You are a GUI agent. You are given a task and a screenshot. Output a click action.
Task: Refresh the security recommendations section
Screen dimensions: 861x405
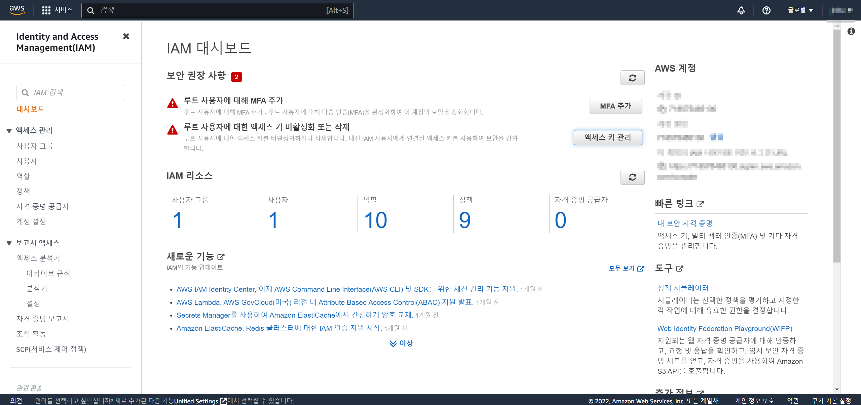[632, 78]
